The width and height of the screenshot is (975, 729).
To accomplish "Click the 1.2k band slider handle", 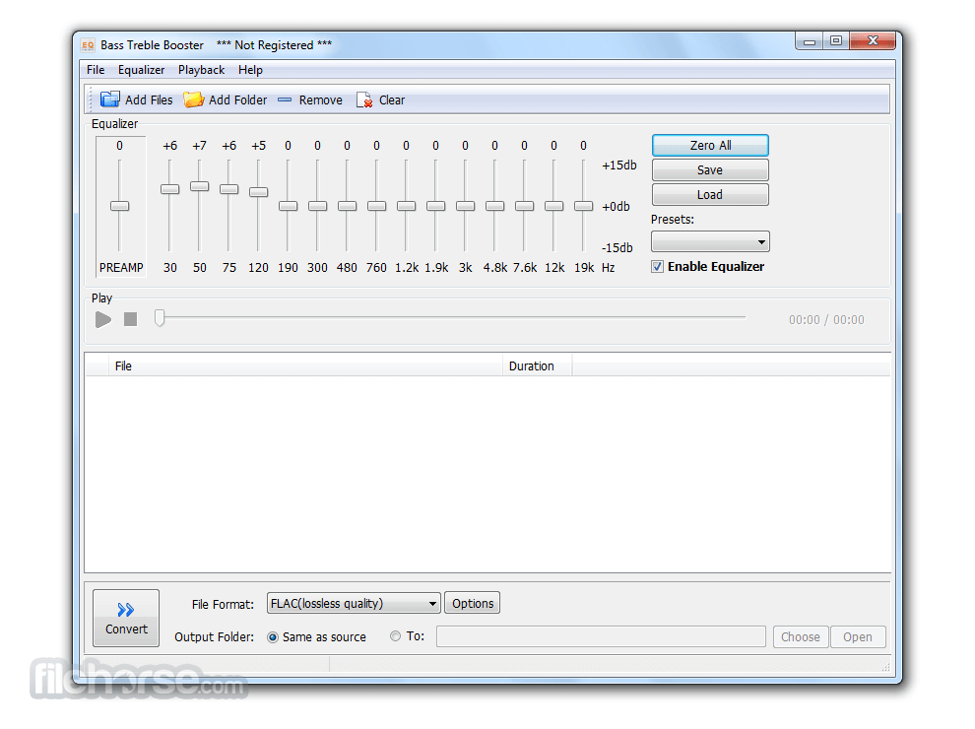I will [406, 206].
